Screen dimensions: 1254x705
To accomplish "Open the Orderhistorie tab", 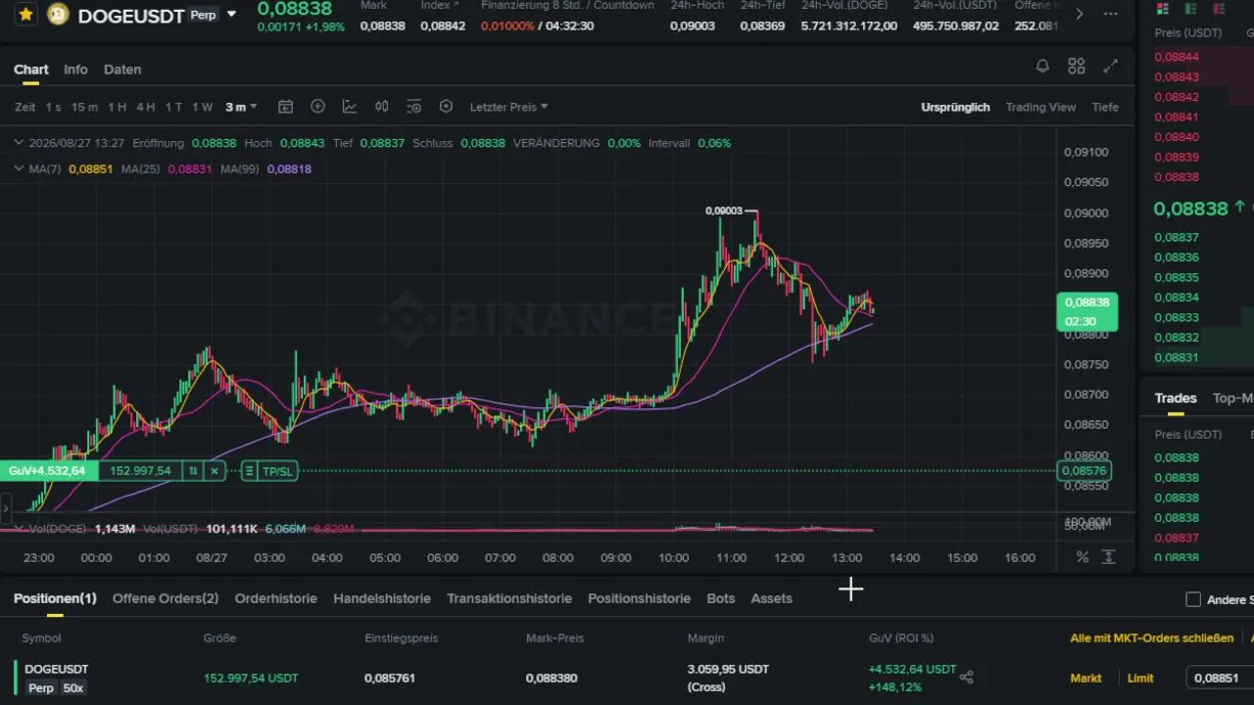I will click(x=276, y=598).
